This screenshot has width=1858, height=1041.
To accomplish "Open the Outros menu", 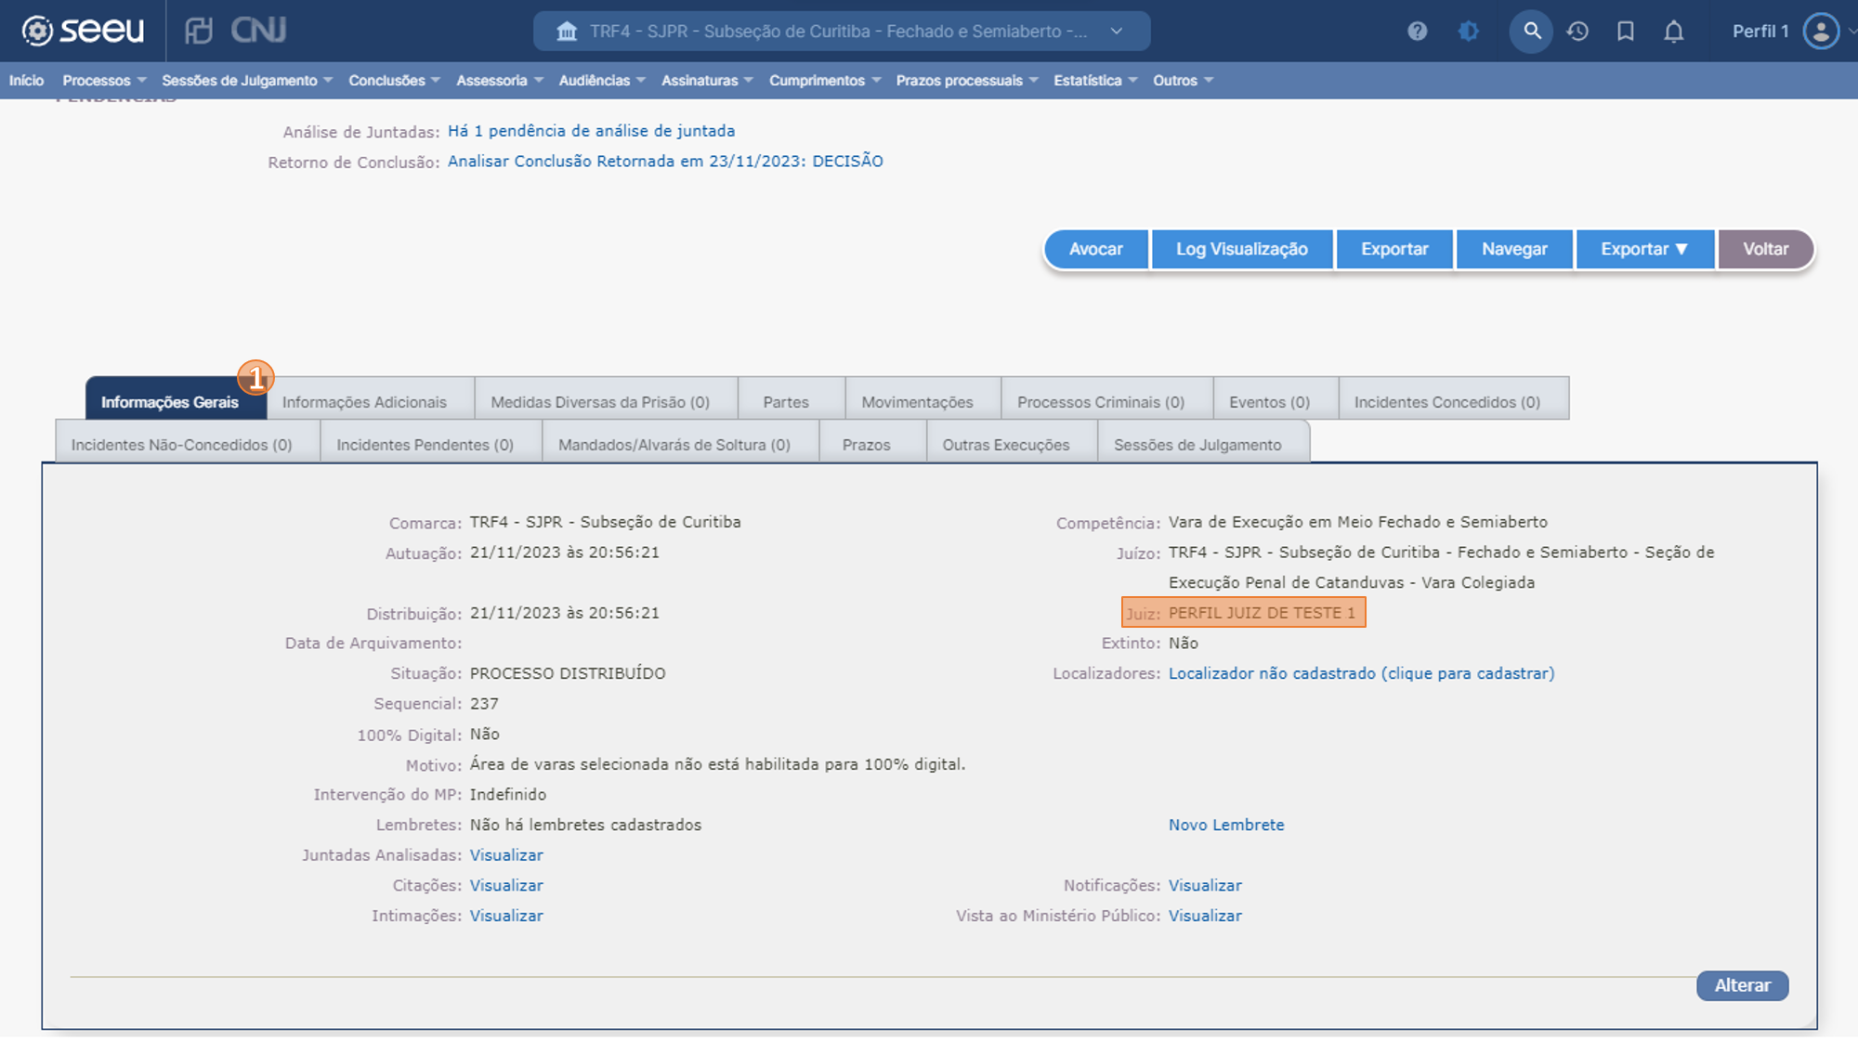I will 1183,81.
